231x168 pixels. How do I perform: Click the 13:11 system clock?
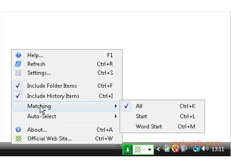coord(218,149)
